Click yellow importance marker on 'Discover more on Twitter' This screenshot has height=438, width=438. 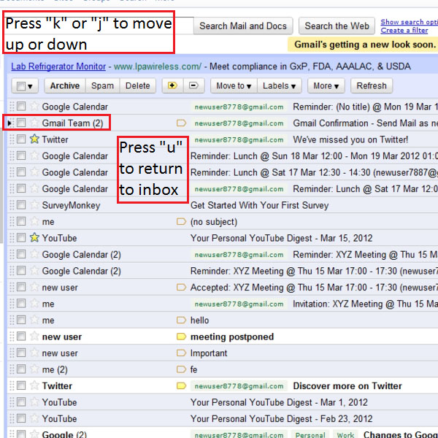tap(181, 385)
